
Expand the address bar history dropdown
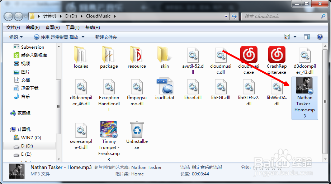click(226, 16)
